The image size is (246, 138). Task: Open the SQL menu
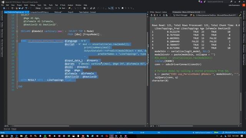click(x=45, y=5)
